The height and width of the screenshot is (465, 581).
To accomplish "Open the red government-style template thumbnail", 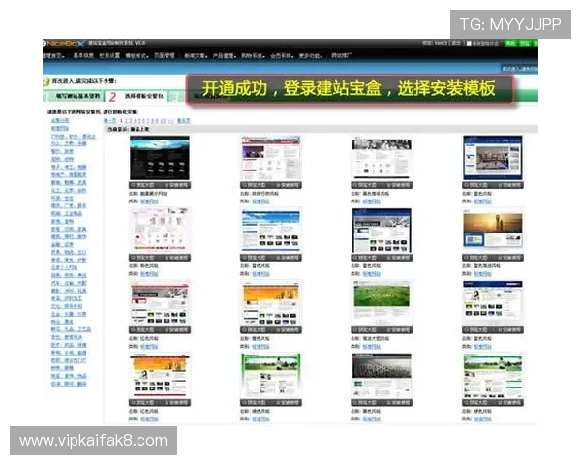I will pos(271,158).
